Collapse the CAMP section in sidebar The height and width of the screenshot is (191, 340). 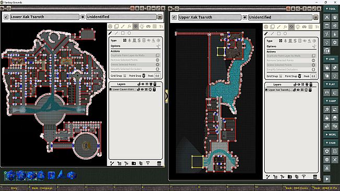point(331,101)
